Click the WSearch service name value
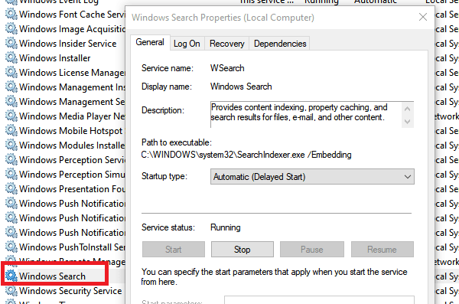Viewport: 459px width, 304px height. tap(227, 68)
